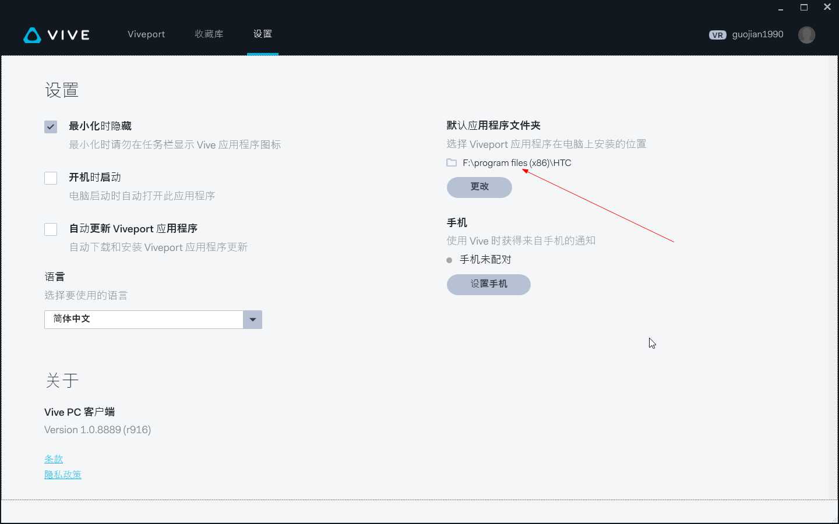Click the phone unpaired status dot

pos(449,260)
